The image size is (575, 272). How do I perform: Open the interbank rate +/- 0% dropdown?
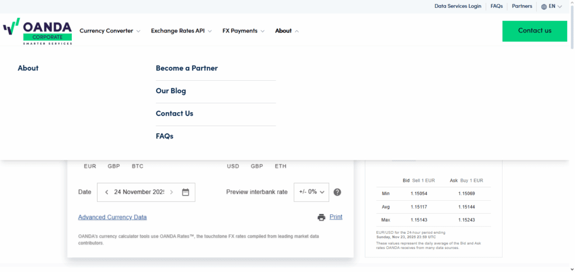coord(312,192)
